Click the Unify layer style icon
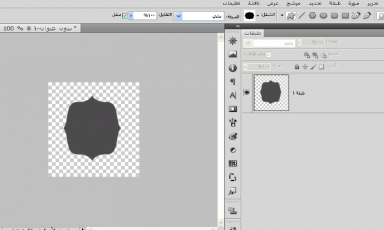384x230 pixels. (x=307, y=55)
